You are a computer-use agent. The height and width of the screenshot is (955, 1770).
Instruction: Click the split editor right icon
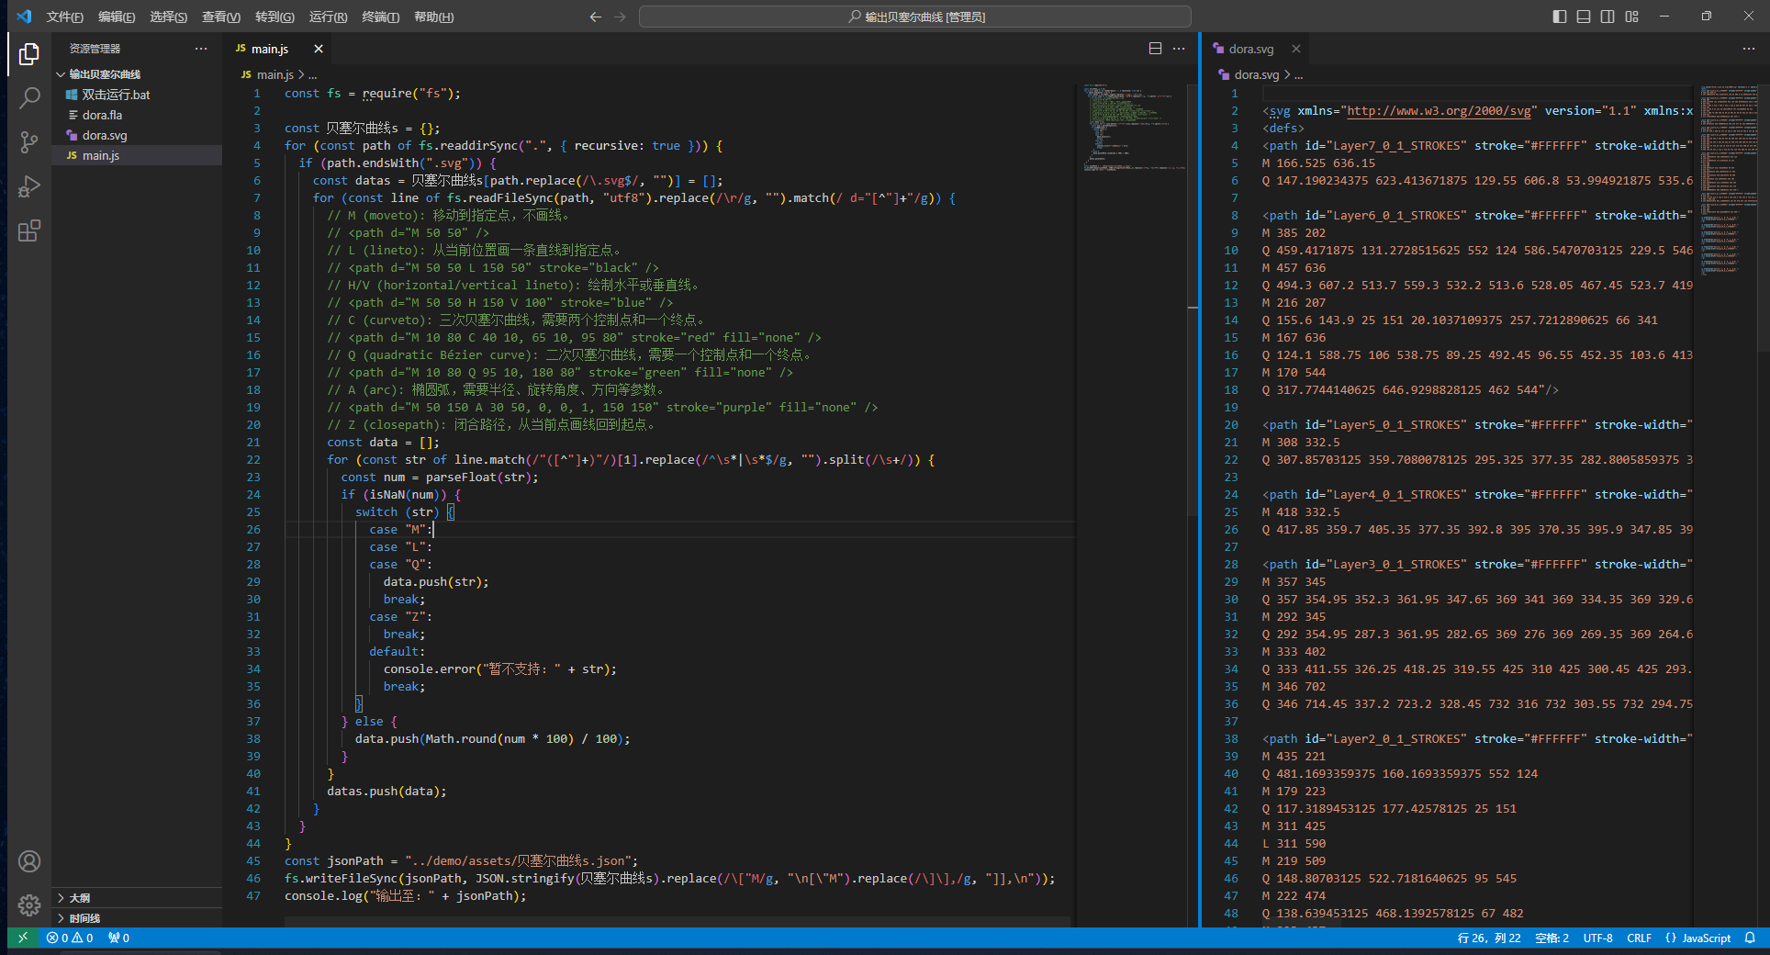1155,49
